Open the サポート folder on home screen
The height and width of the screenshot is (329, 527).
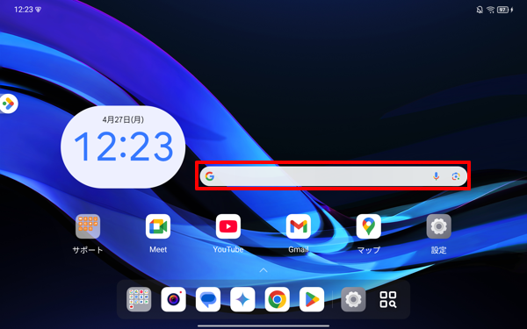(x=88, y=226)
